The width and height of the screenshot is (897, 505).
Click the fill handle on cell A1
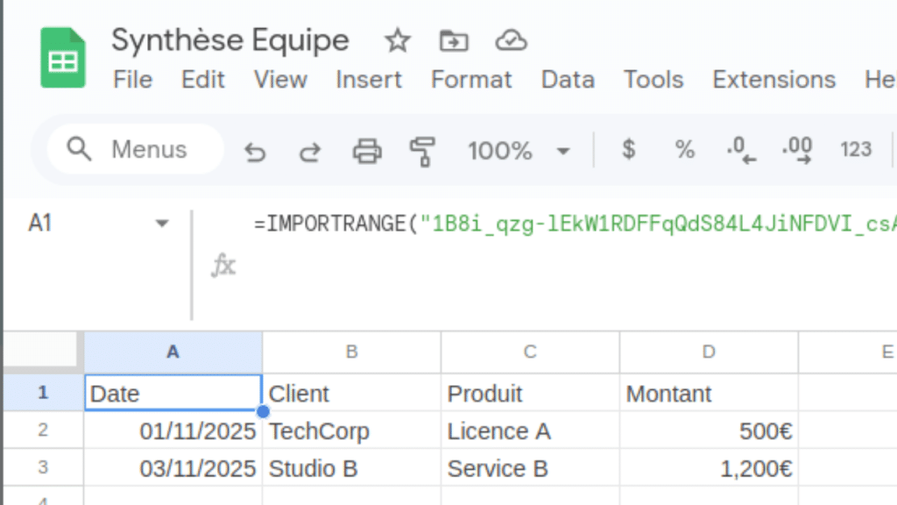tap(263, 411)
